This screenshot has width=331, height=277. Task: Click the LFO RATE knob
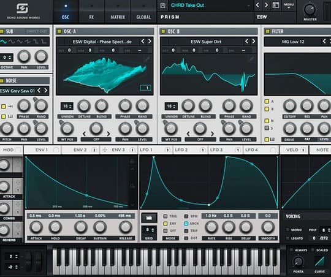point(211,227)
